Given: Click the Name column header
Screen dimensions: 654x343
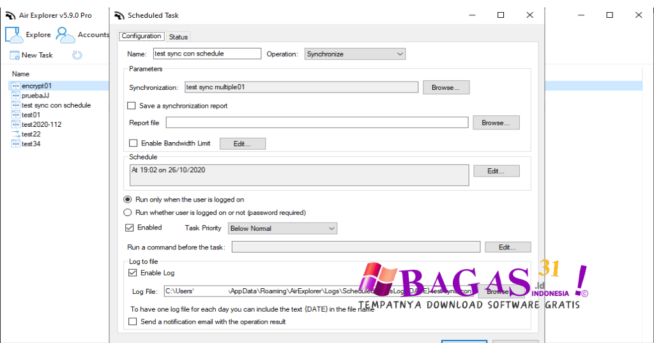Looking at the screenshot, I should point(20,74).
